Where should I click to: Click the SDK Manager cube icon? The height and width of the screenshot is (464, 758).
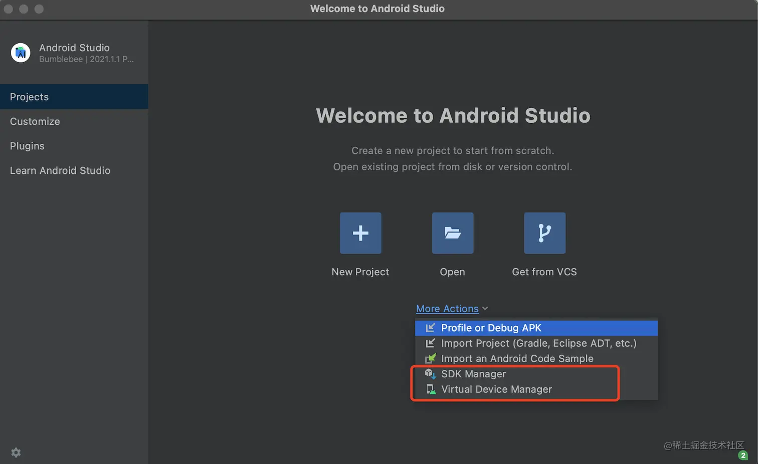(430, 374)
